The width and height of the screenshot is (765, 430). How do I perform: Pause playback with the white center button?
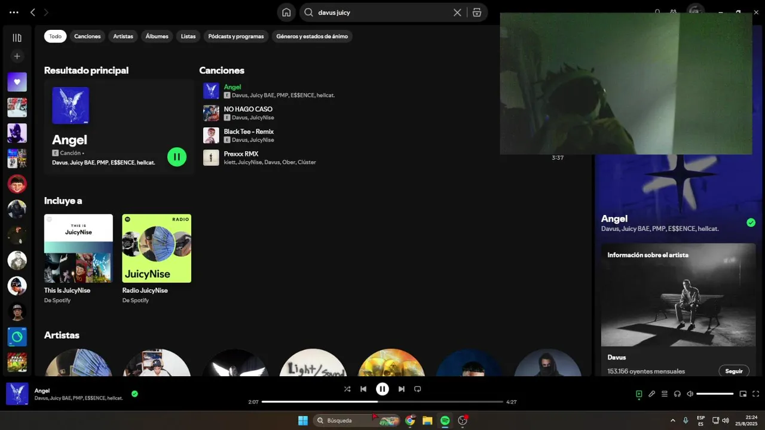[382, 389]
